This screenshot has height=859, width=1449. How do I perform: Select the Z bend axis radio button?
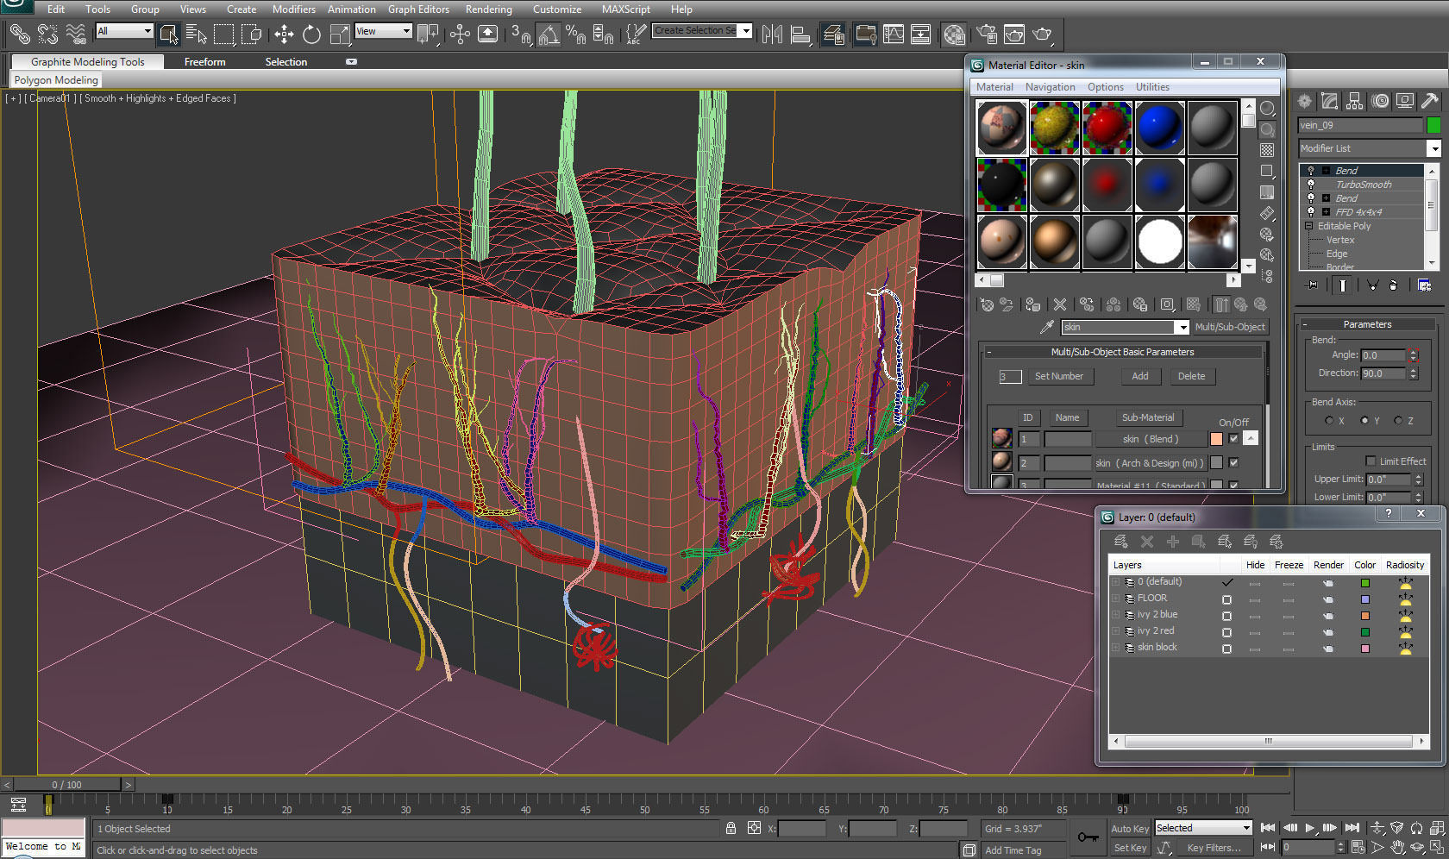click(x=1398, y=421)
